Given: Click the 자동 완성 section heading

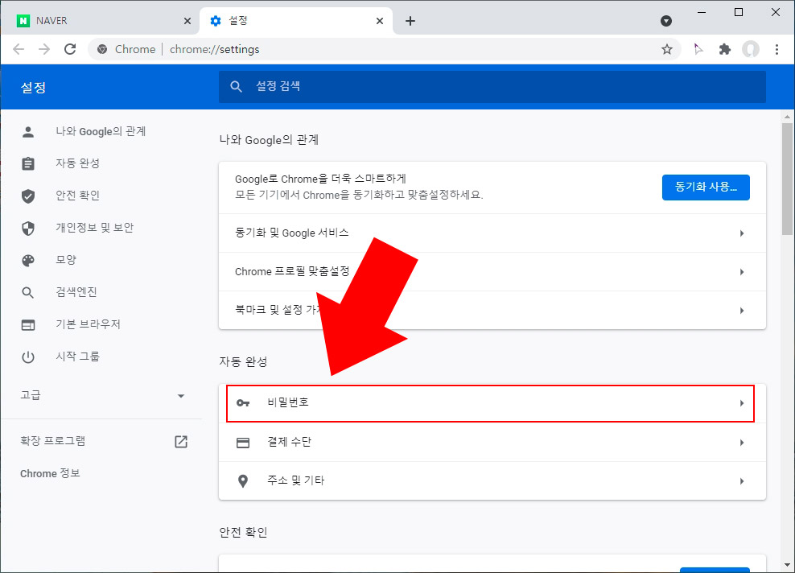Looking at the screenshot, I should click(243, 361).
